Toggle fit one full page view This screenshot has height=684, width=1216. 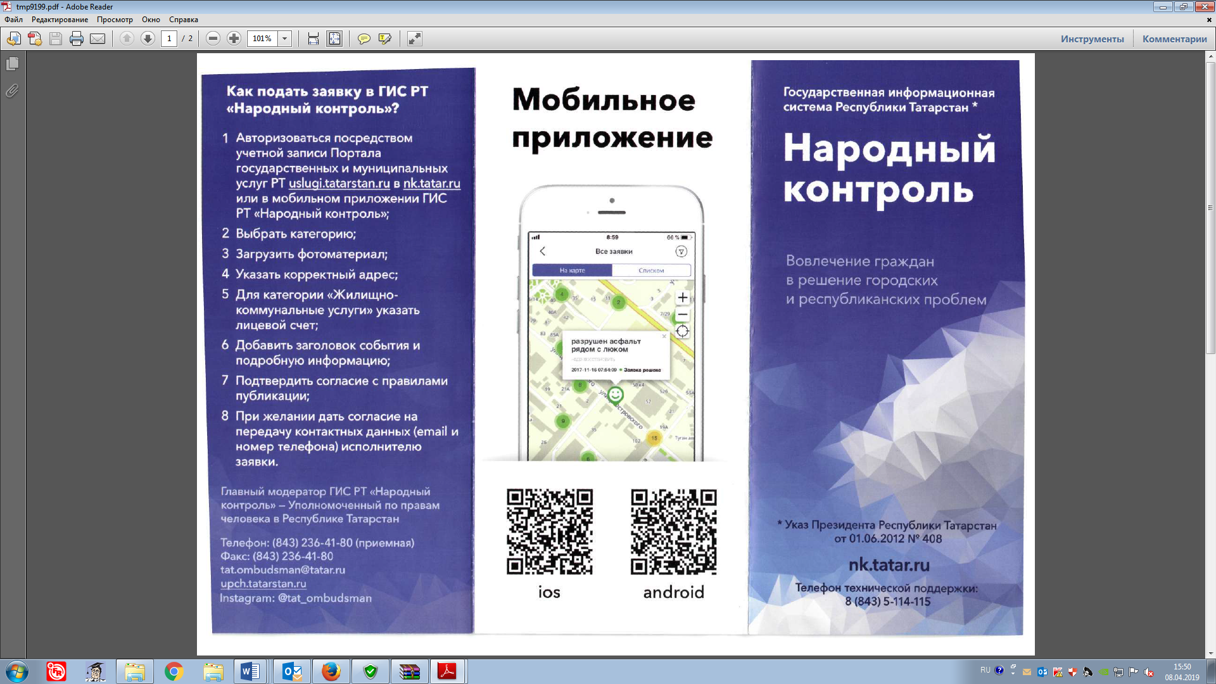[334, 39]
